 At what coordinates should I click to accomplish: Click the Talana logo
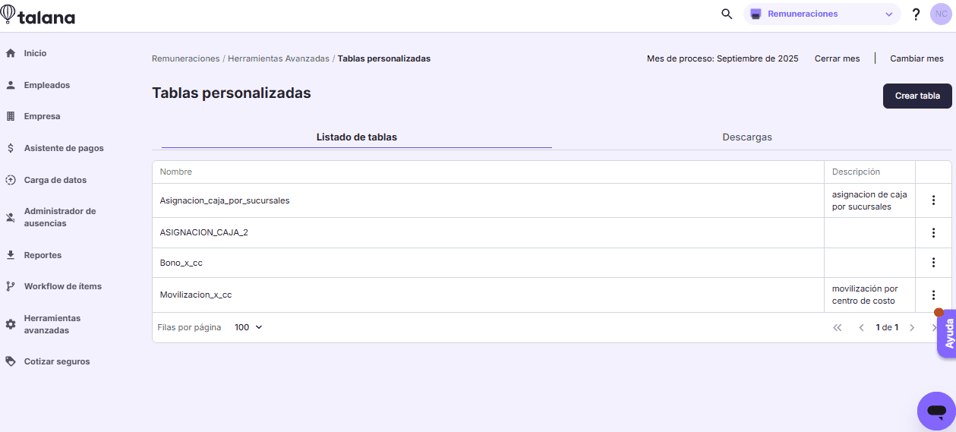tap(39, 16)
